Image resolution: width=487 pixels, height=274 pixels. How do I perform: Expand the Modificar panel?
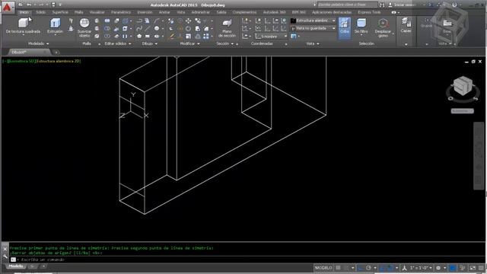point(189,44)
